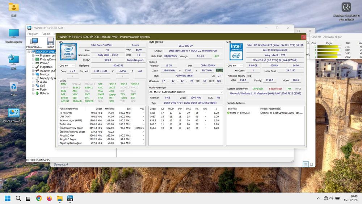Viewport: 362px width, 204px height.
Task: Expand the Adapter graficzny tree node
Action: coord(33,70)
